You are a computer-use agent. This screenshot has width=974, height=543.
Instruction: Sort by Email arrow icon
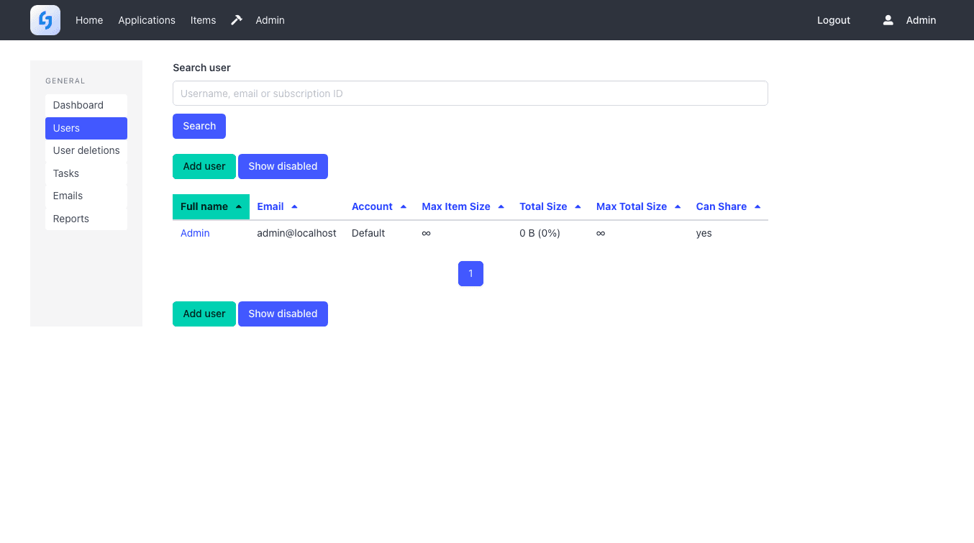tap(294, 207)
